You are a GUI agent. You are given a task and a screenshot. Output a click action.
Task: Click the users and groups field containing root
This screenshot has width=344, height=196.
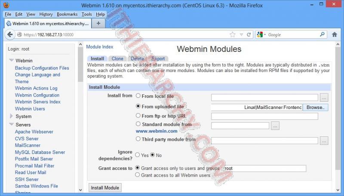[x=264, y=169]
